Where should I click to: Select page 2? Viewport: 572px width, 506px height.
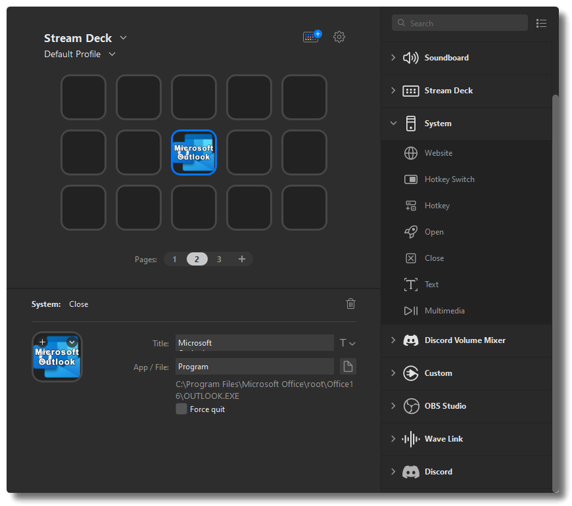(x=197, y=259)
